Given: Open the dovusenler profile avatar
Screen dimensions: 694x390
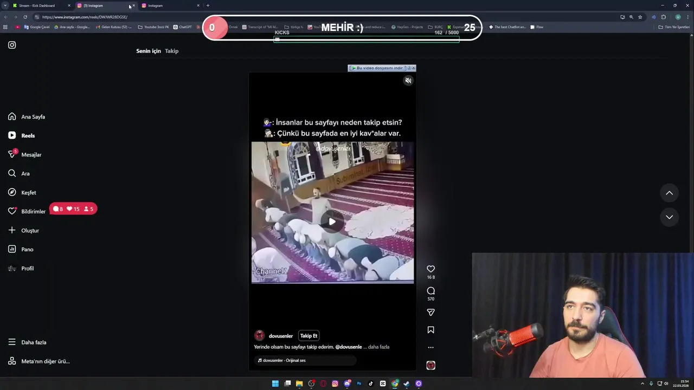Looking at the screenshot, I should [260, 336].
